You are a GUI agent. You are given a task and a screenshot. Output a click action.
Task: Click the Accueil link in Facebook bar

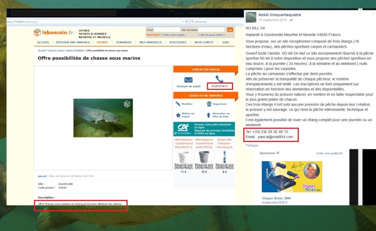194,13
